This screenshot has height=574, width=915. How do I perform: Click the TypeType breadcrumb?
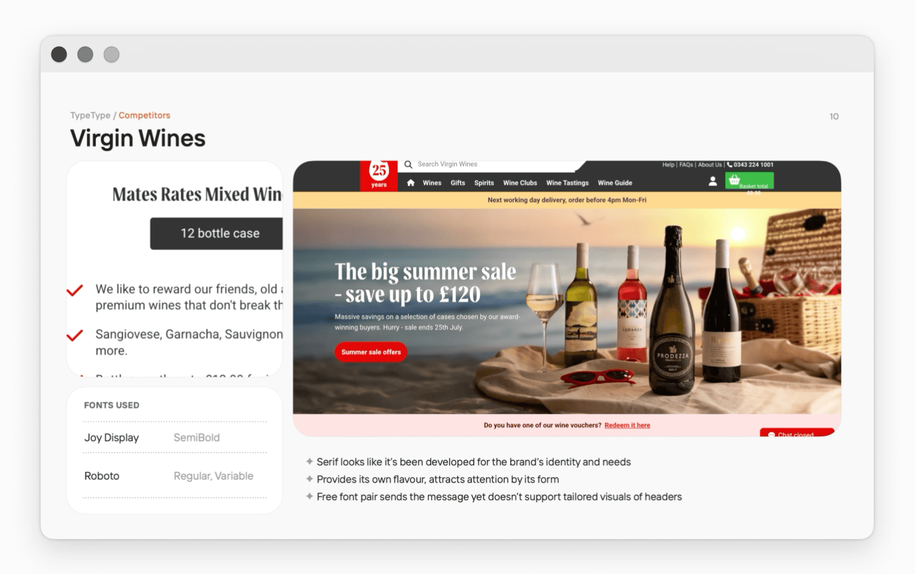(x=90, y=116)
